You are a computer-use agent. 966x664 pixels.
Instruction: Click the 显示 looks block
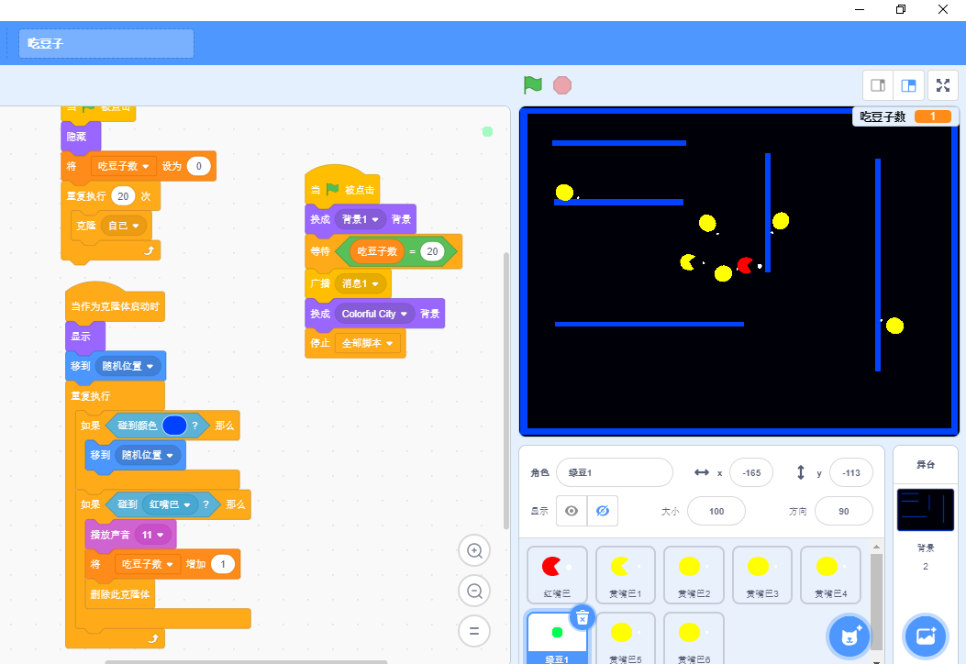(85, 337)
